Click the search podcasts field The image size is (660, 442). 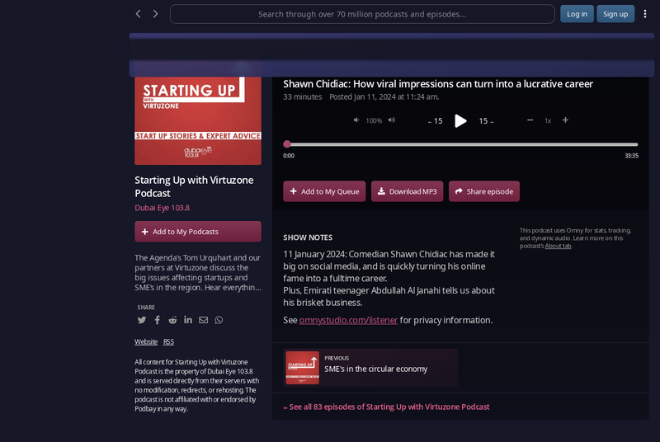[x=362, y=14]
